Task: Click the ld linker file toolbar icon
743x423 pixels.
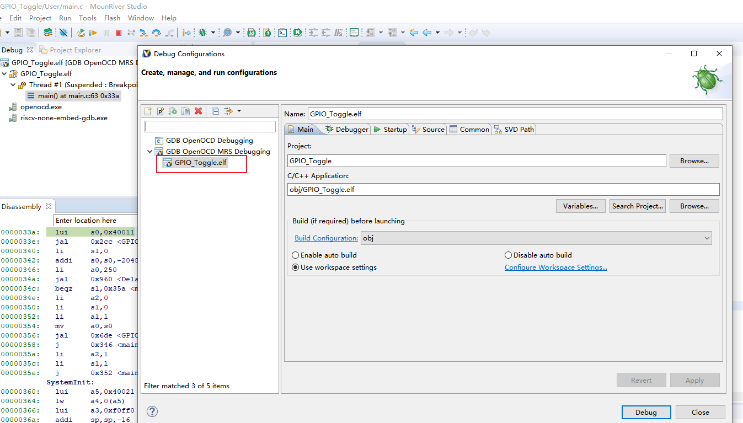Action: 252,33
